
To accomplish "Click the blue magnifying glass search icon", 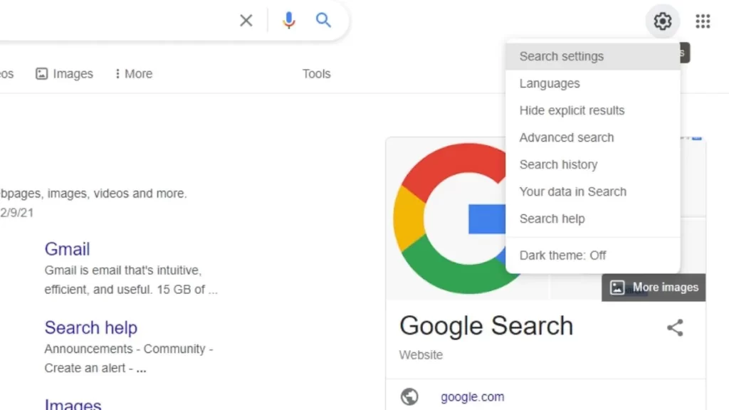I will (x=324, y=20).
